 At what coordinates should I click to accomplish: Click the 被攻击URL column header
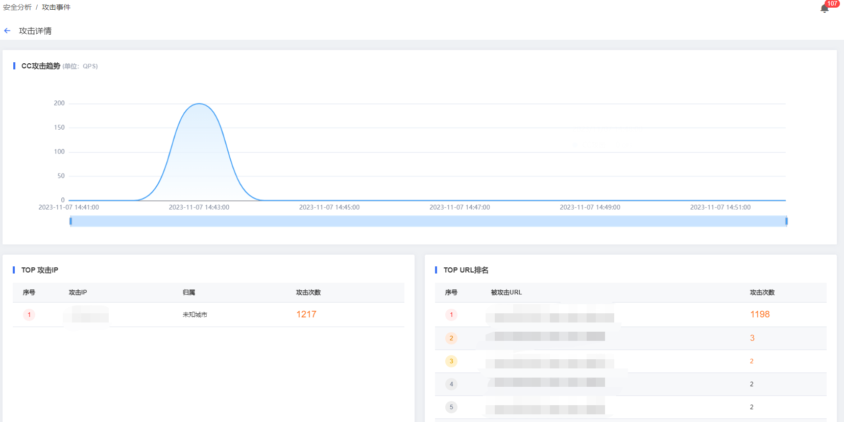pyautogui.click(x=506, y=292)
